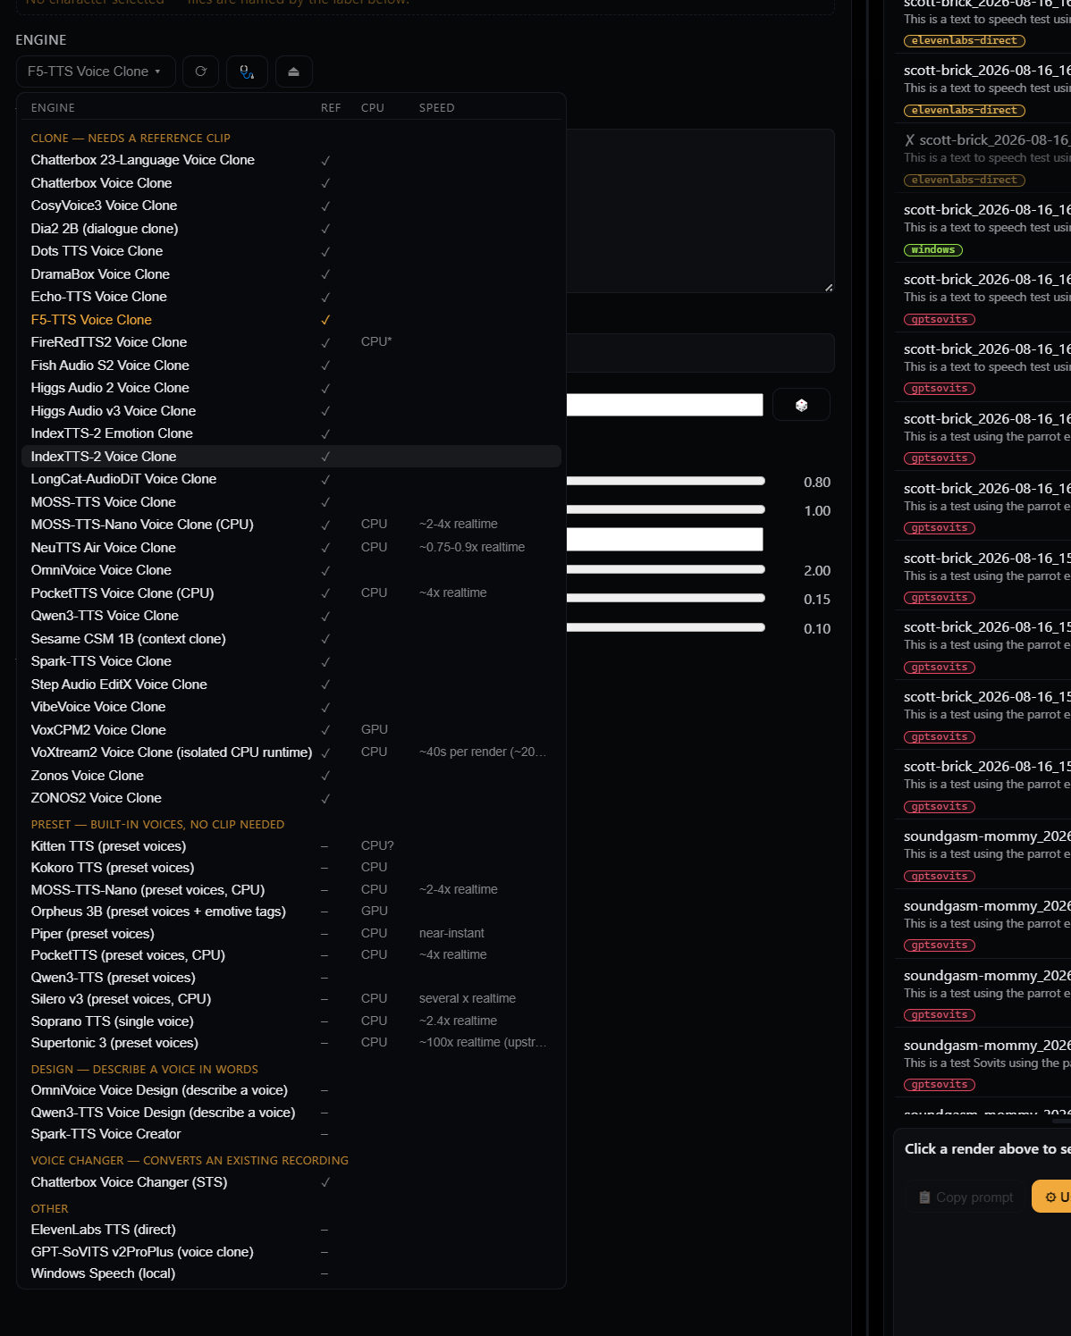Select PocketTTS Voice Clone (CPU)

[x=291, y=593]
